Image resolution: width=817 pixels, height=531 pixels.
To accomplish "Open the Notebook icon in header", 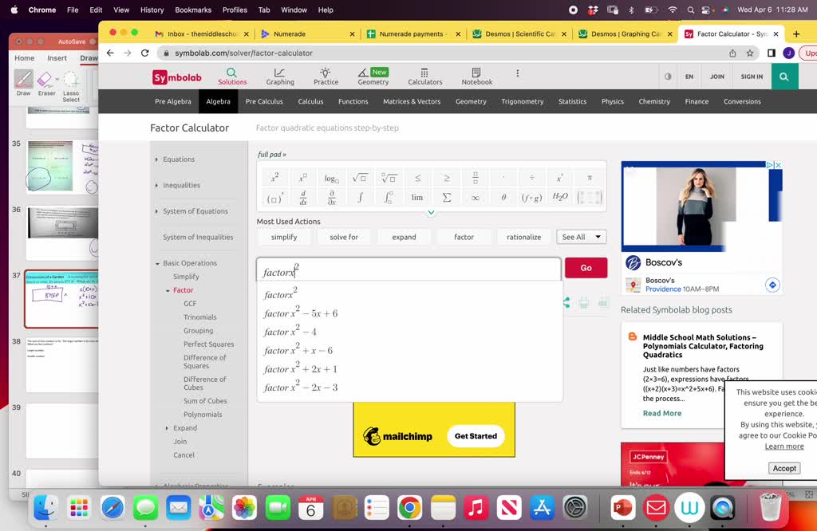I will (x=476, y=77).
